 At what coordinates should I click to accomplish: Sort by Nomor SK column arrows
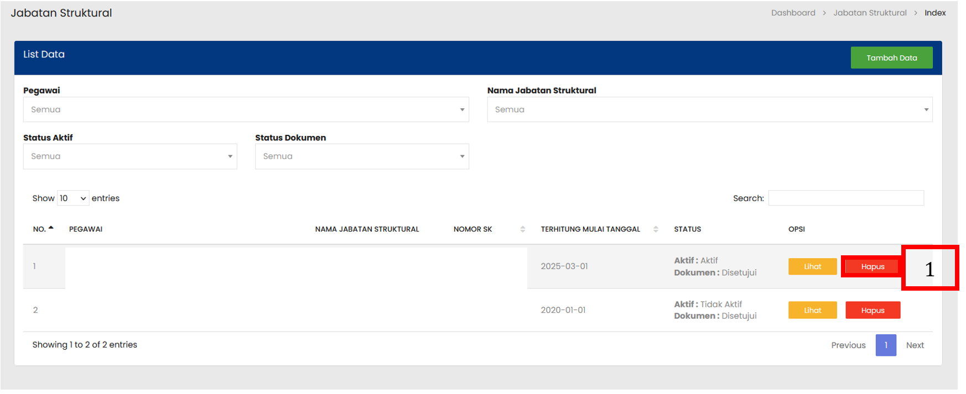[x=522, y=229]
